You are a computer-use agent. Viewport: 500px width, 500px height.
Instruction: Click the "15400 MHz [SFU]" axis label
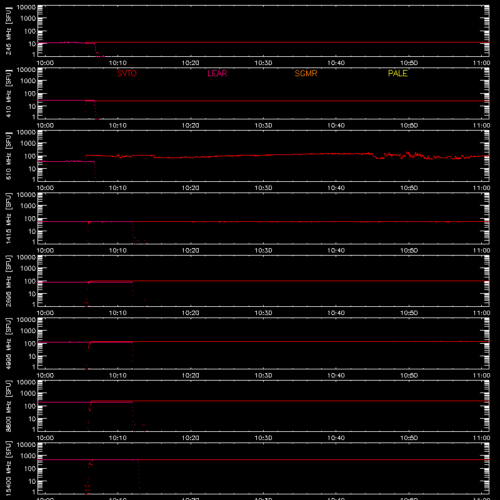9,468
